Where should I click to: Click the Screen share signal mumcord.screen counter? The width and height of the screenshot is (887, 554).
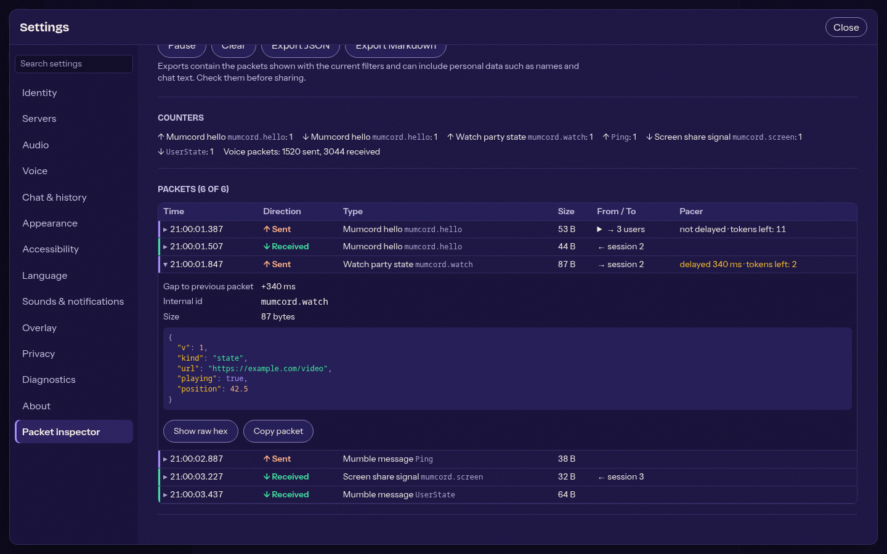(724, 137)
